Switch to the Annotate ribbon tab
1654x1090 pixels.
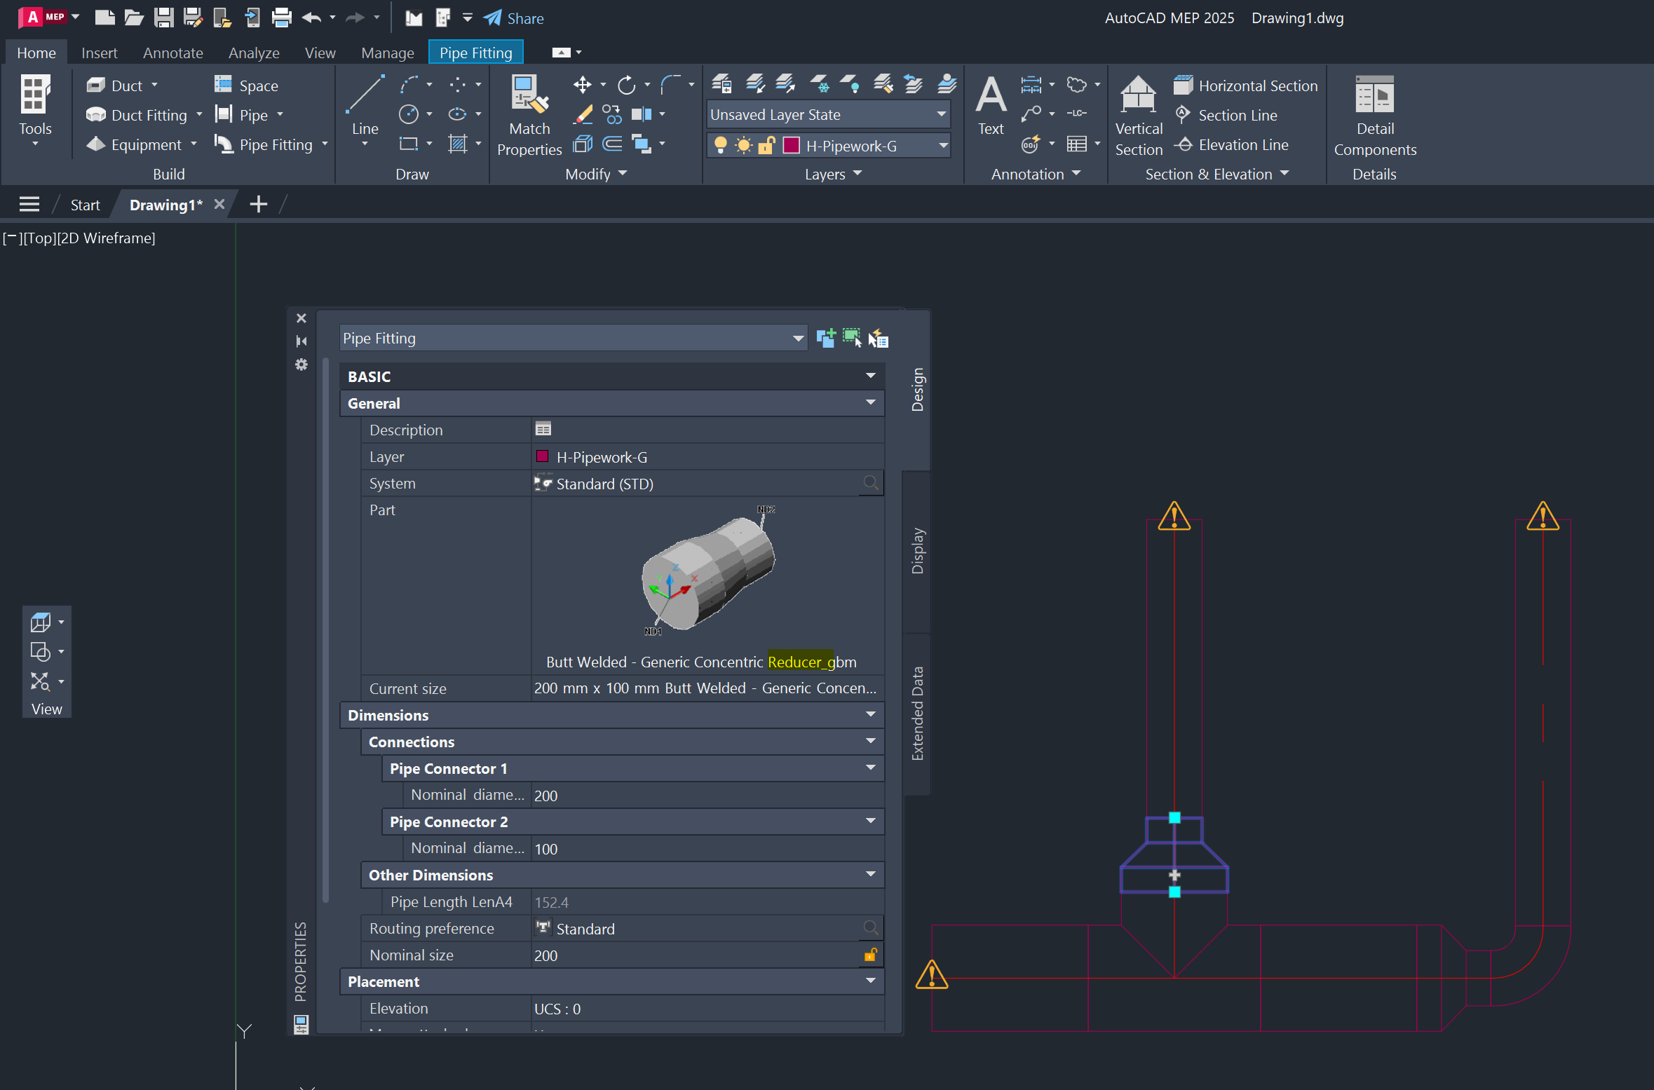(x=172, y=53)
